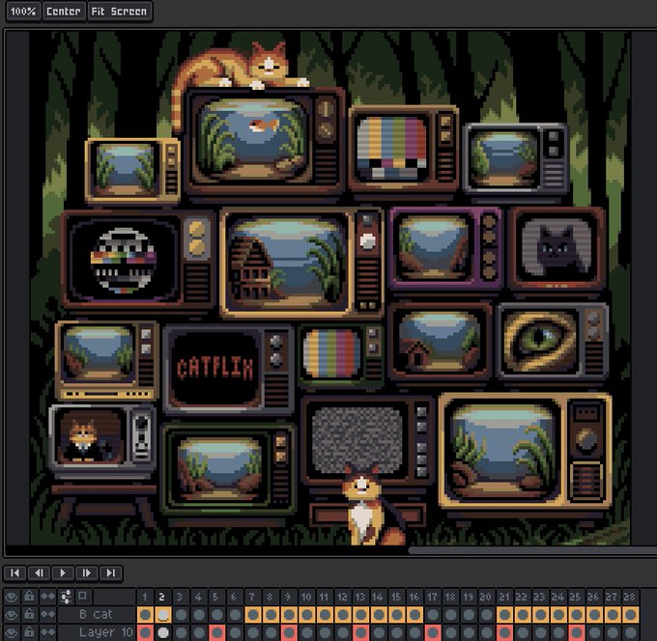Select frame 5 header
This screenshot has height=641, width=657.
point(216,597)
